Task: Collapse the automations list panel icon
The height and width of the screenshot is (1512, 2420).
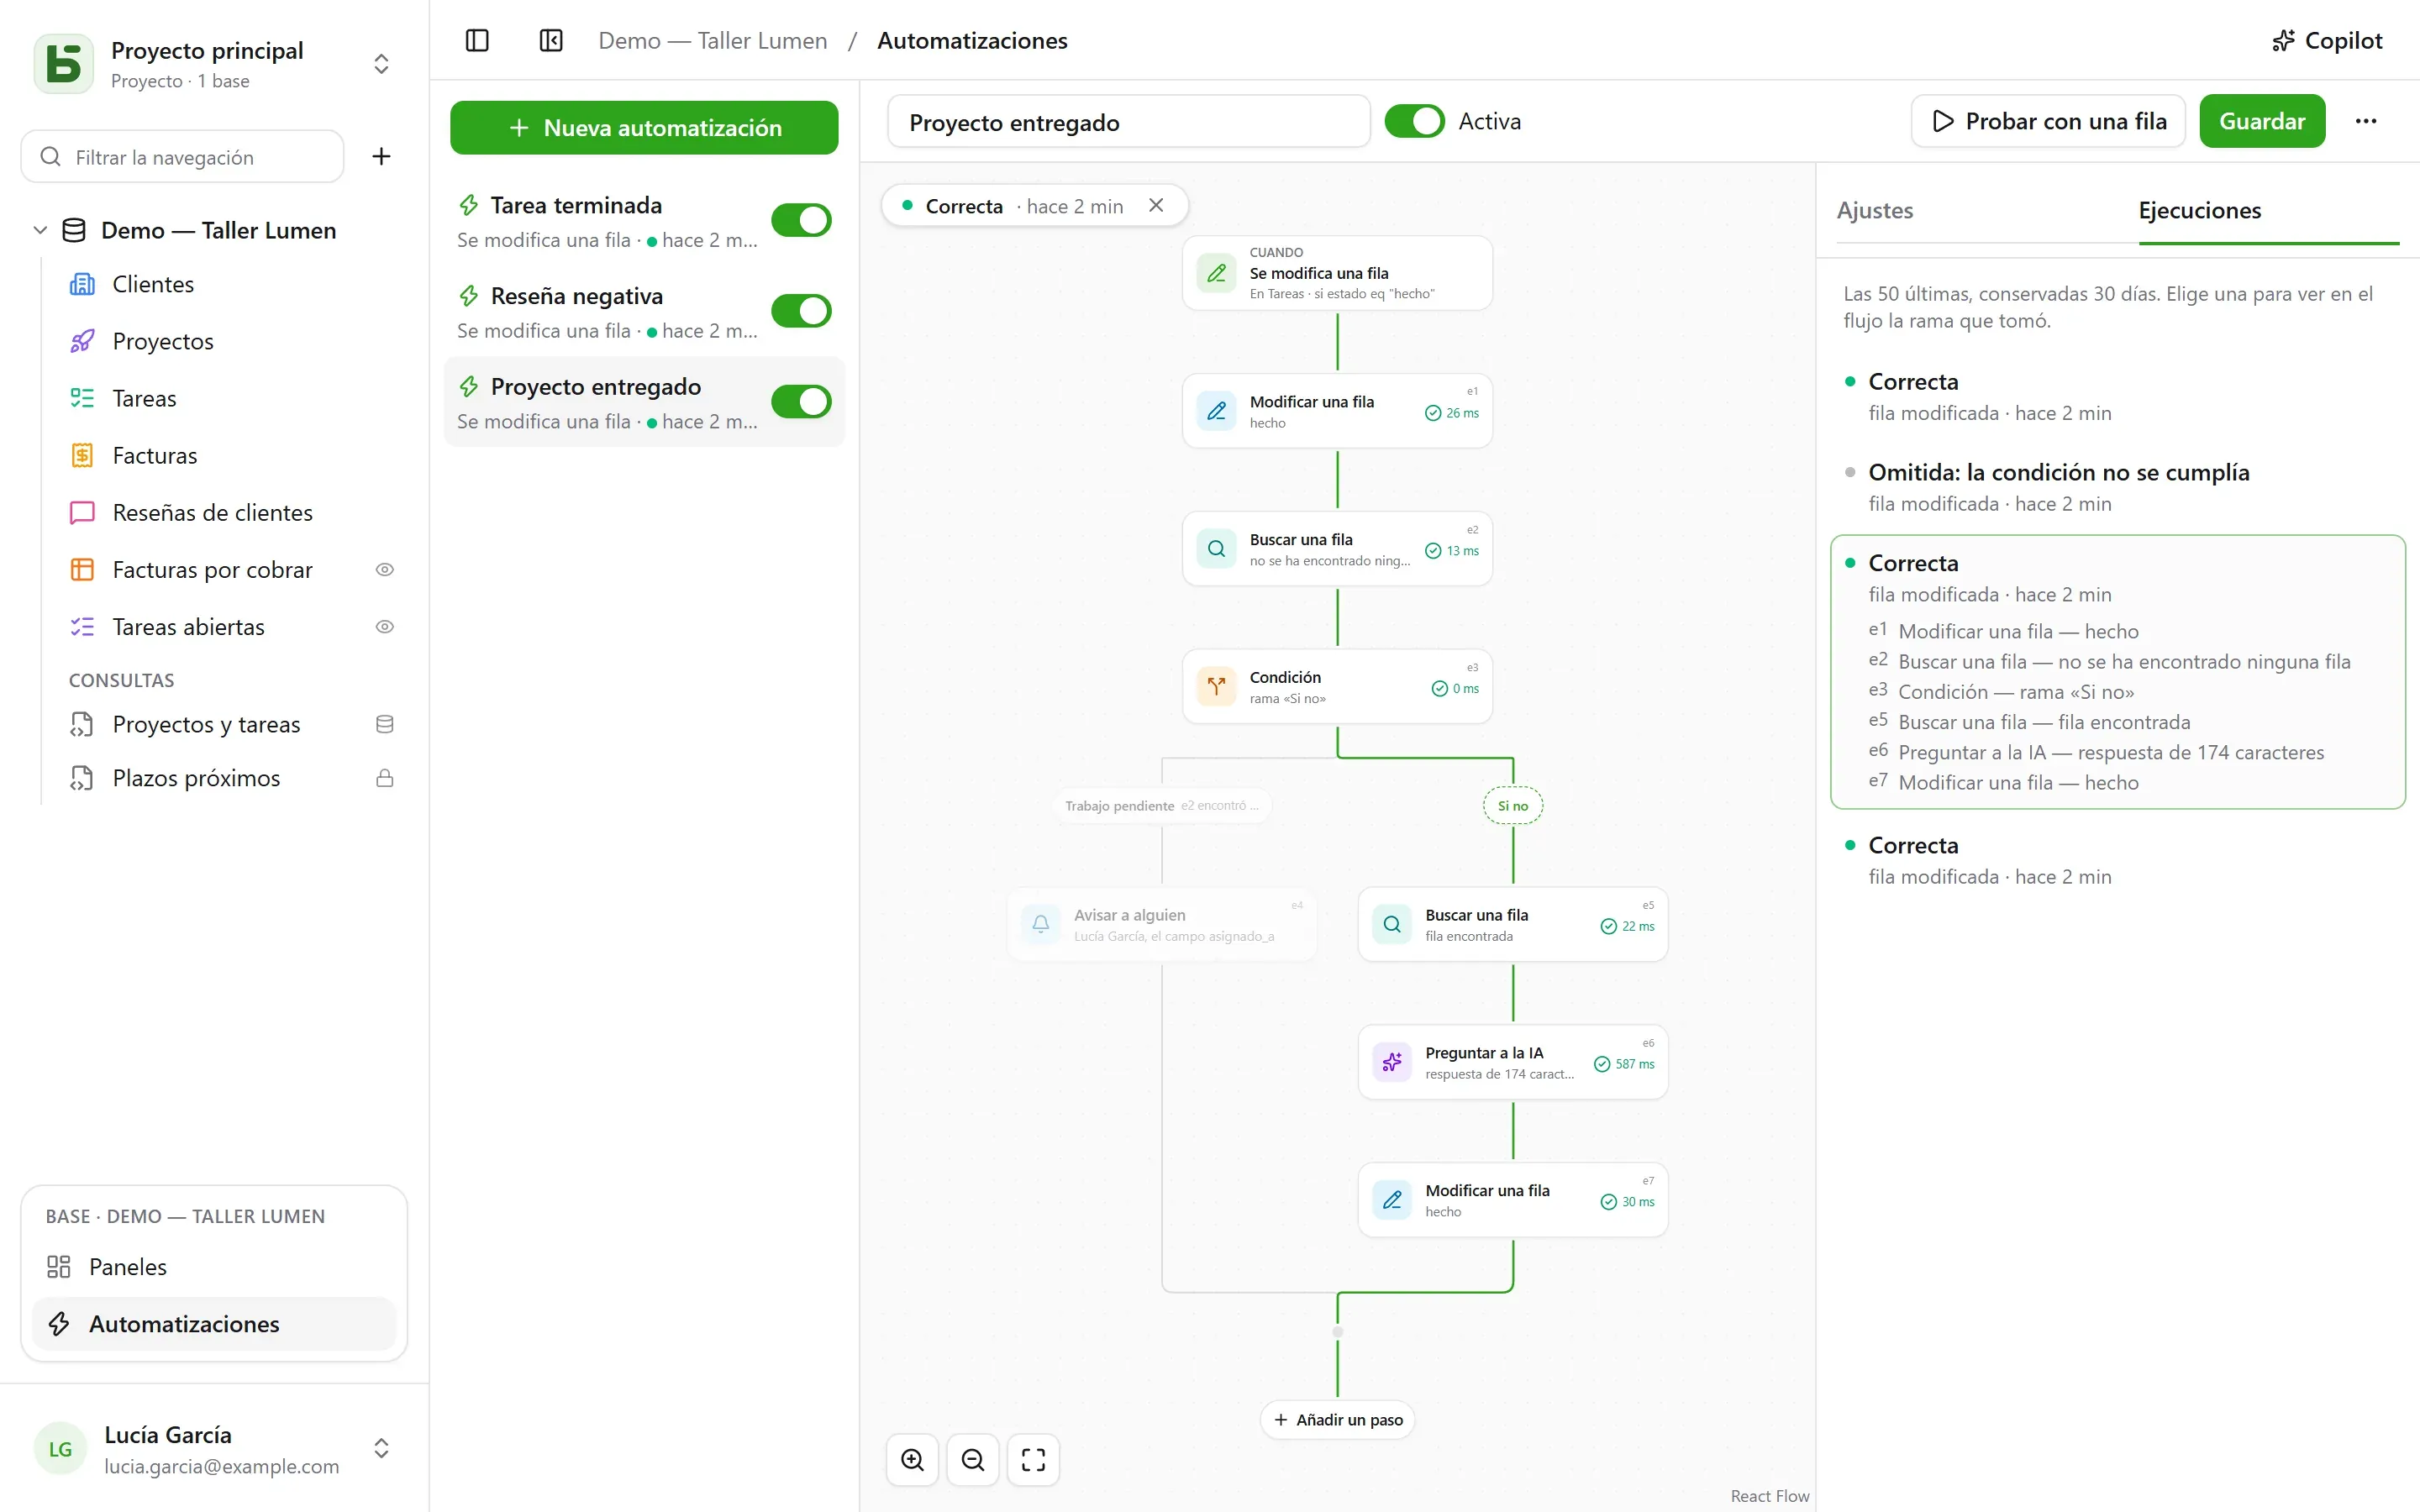Action: (551, 41)
